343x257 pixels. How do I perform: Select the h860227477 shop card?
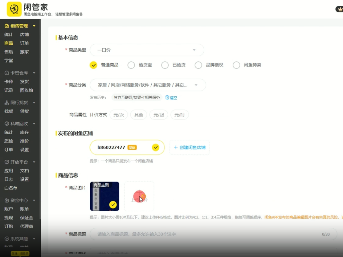(127, 147)
